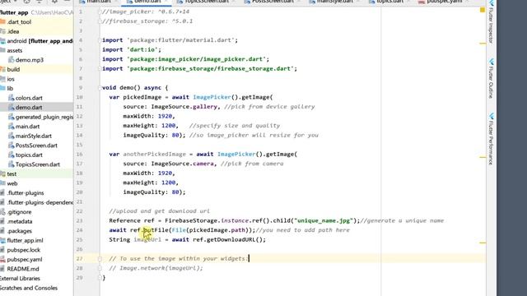Click the Image.network(imageUrl) comment line
527x296 pixels.
coord(156,268)
